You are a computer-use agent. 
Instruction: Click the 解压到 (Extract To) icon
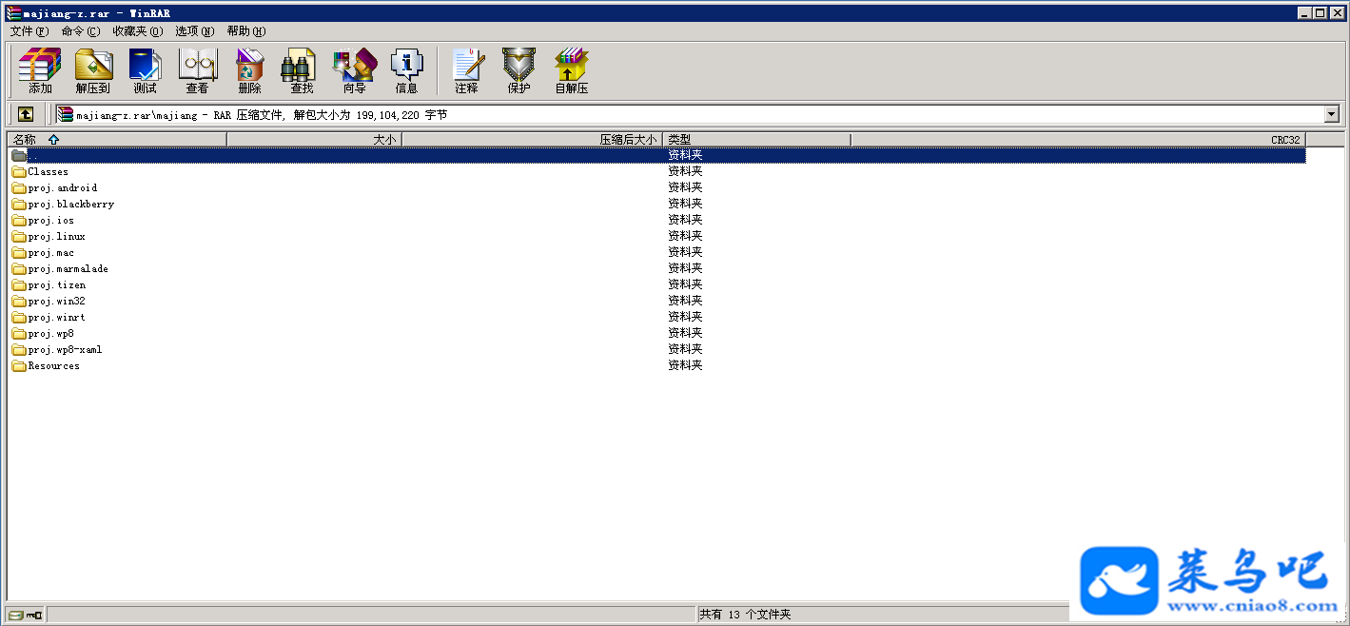(93, 71)
